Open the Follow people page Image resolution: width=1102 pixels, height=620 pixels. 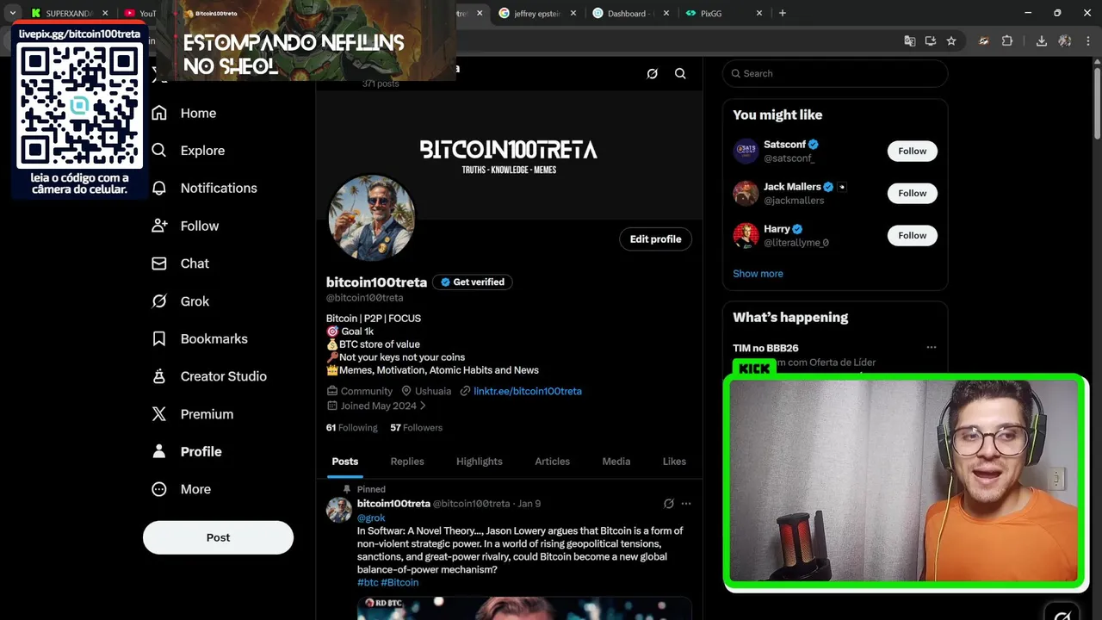185,226
